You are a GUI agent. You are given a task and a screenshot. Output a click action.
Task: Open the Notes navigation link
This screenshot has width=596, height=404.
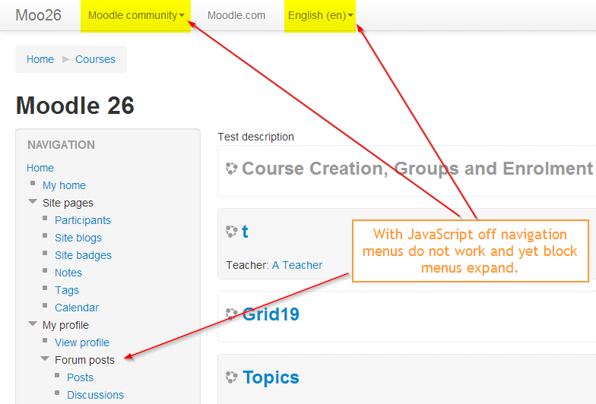(x=68, y=273)
